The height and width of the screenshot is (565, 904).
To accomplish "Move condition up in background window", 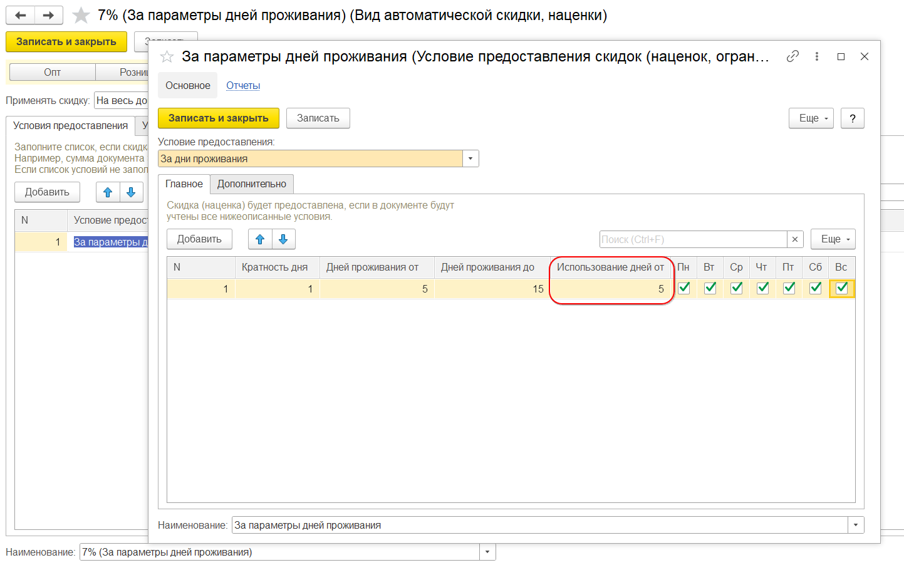I will pos(108,192).
